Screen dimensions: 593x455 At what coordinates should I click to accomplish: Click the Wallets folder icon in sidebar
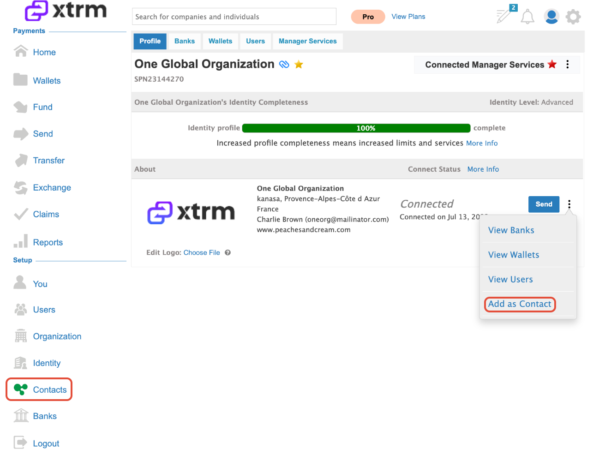[21, 79]
